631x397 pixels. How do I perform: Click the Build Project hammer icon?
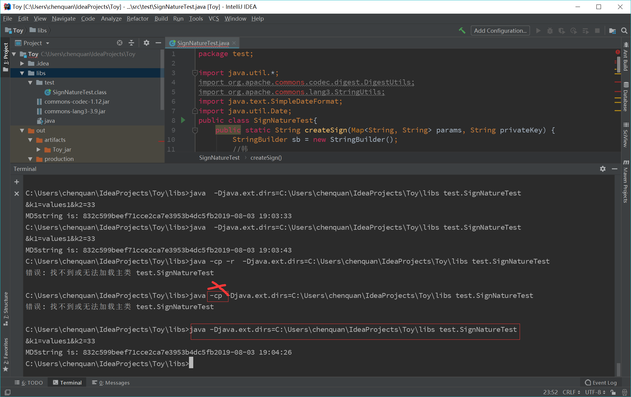(462, 30)
